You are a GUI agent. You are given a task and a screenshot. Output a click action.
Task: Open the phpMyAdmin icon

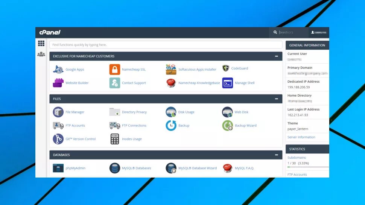pos(58,168)
